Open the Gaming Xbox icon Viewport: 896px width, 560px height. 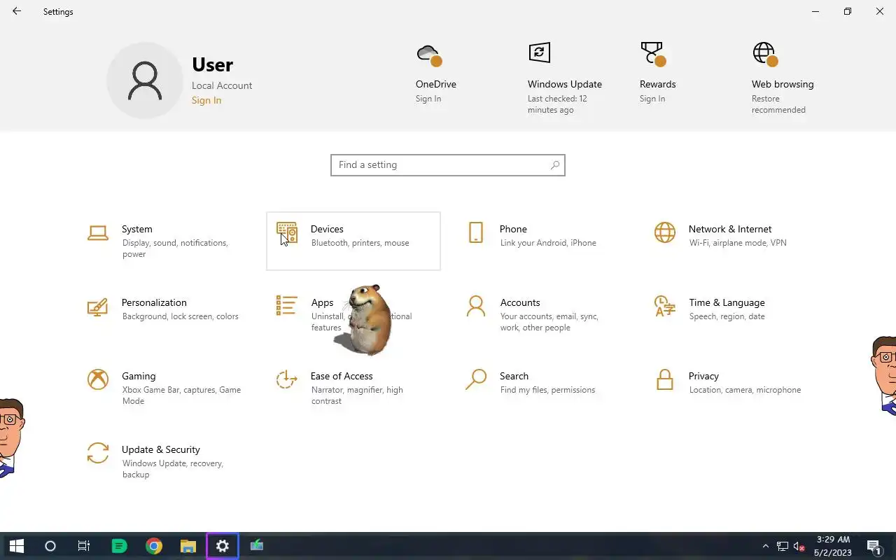pos(98,379)
